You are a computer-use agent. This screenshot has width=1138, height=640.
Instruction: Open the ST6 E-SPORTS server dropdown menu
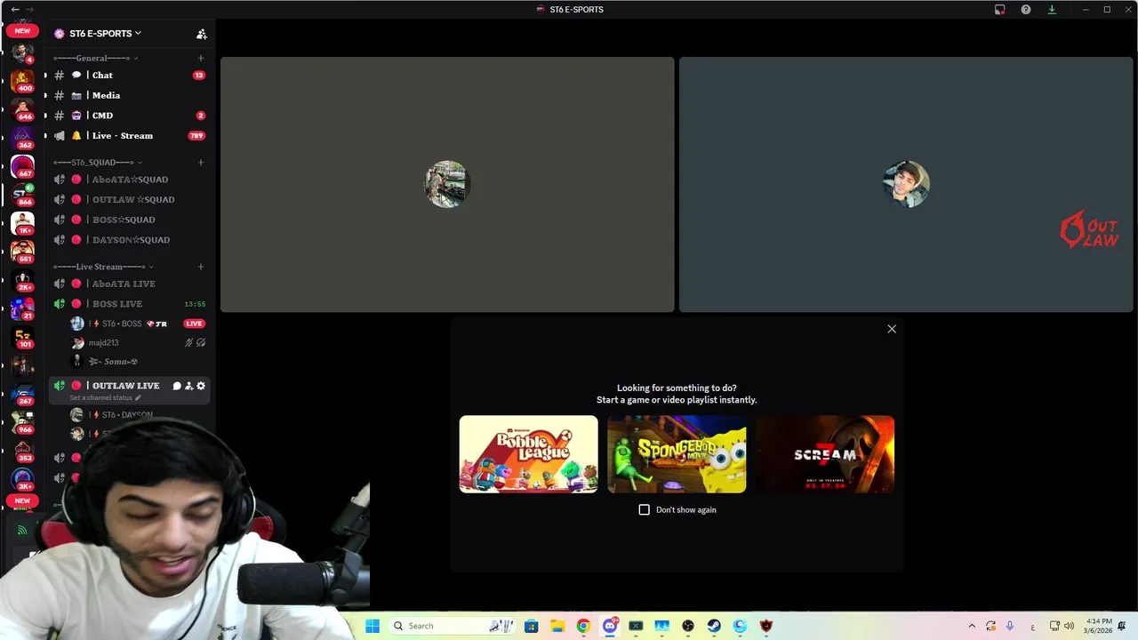(99, 34)
